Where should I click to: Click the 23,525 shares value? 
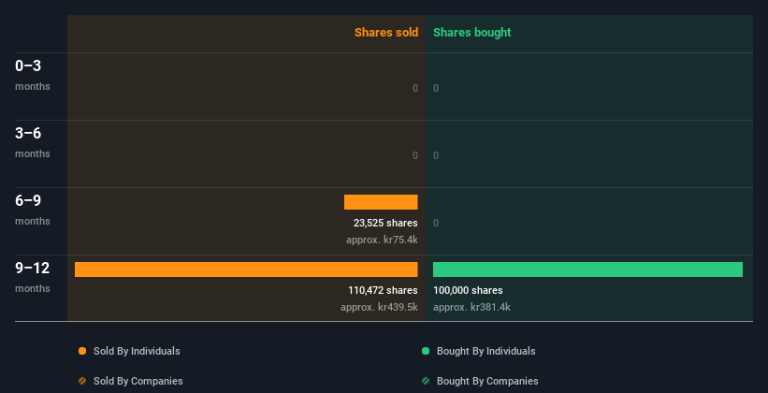[385, 223]
